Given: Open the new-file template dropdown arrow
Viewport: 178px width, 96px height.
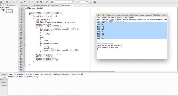Looking at the screenshot, I should tap(4, 2).
